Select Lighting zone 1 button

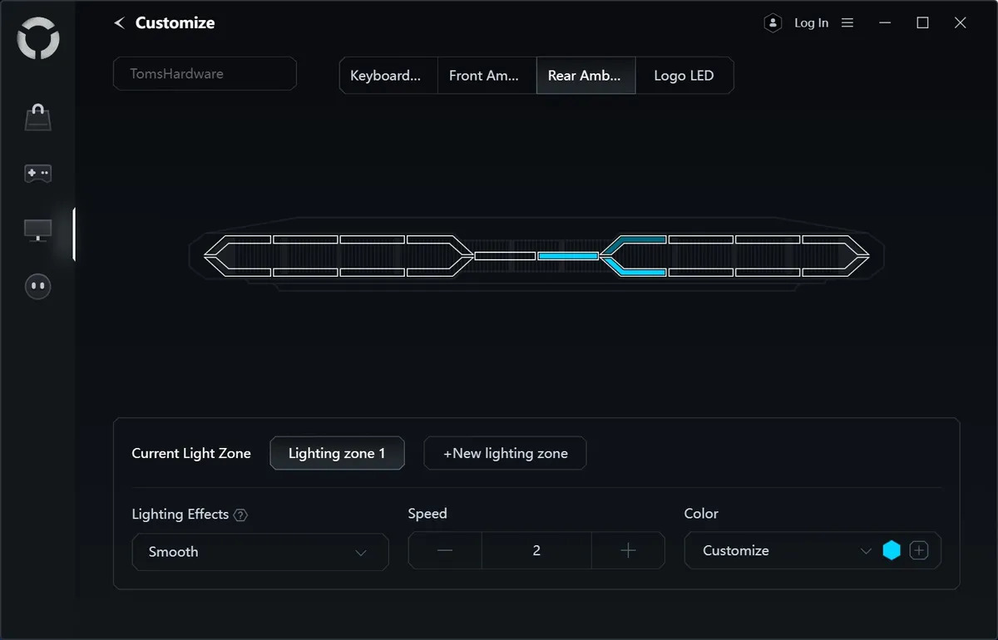(337, 453)
